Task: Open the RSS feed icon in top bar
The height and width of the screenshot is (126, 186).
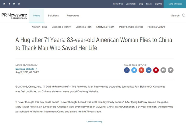Action: coord(19,4)
